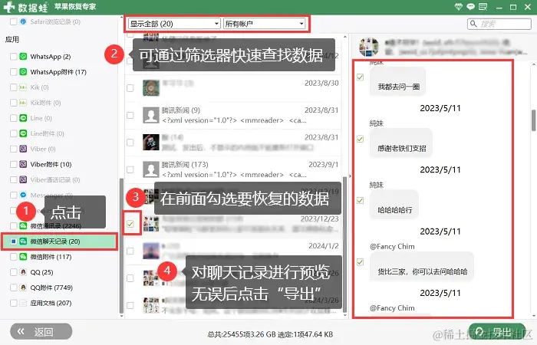Open the 显示全部 (20) filter dropdown

pos(174,24)
